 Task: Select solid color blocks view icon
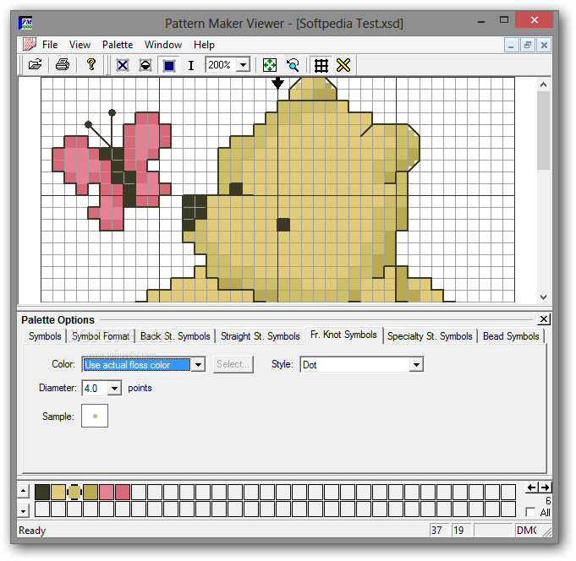tap(169, 65)
